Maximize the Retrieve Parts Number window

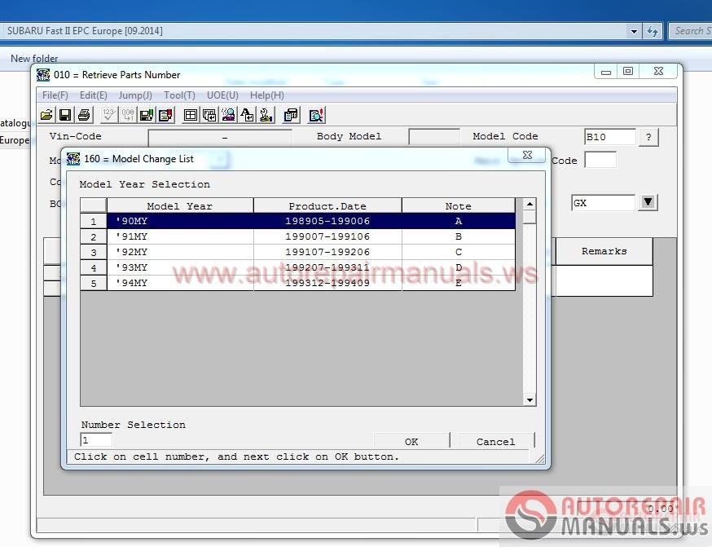tap(628, 71)
